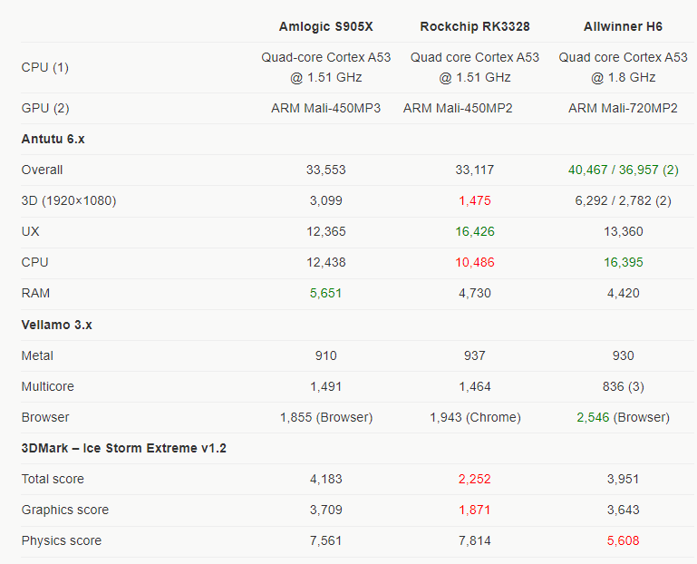Click the green 16,395 CPU score
The image size is (697, 564).
(x=624, y=262)
